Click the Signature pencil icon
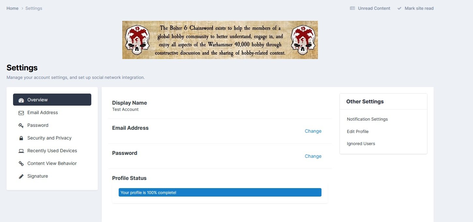Image resolution: width=473 pixels, height=222 pixels. tap(21, 176)
